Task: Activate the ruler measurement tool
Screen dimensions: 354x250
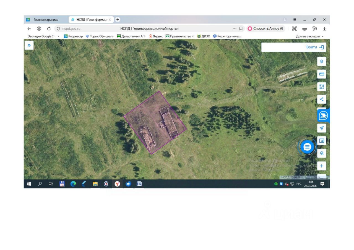Action: click(x=322, y=74)
